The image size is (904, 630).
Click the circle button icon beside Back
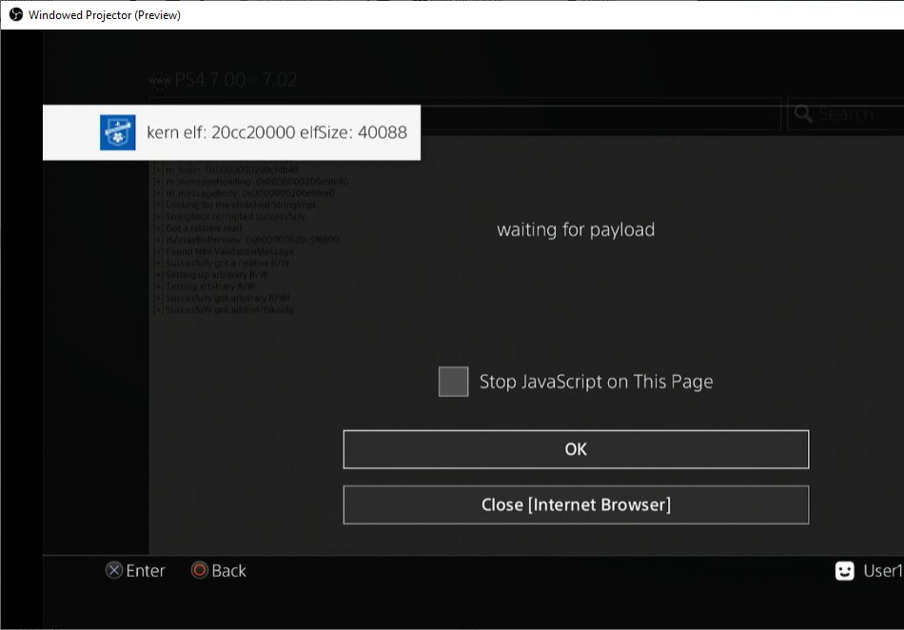tap(200, 570)
